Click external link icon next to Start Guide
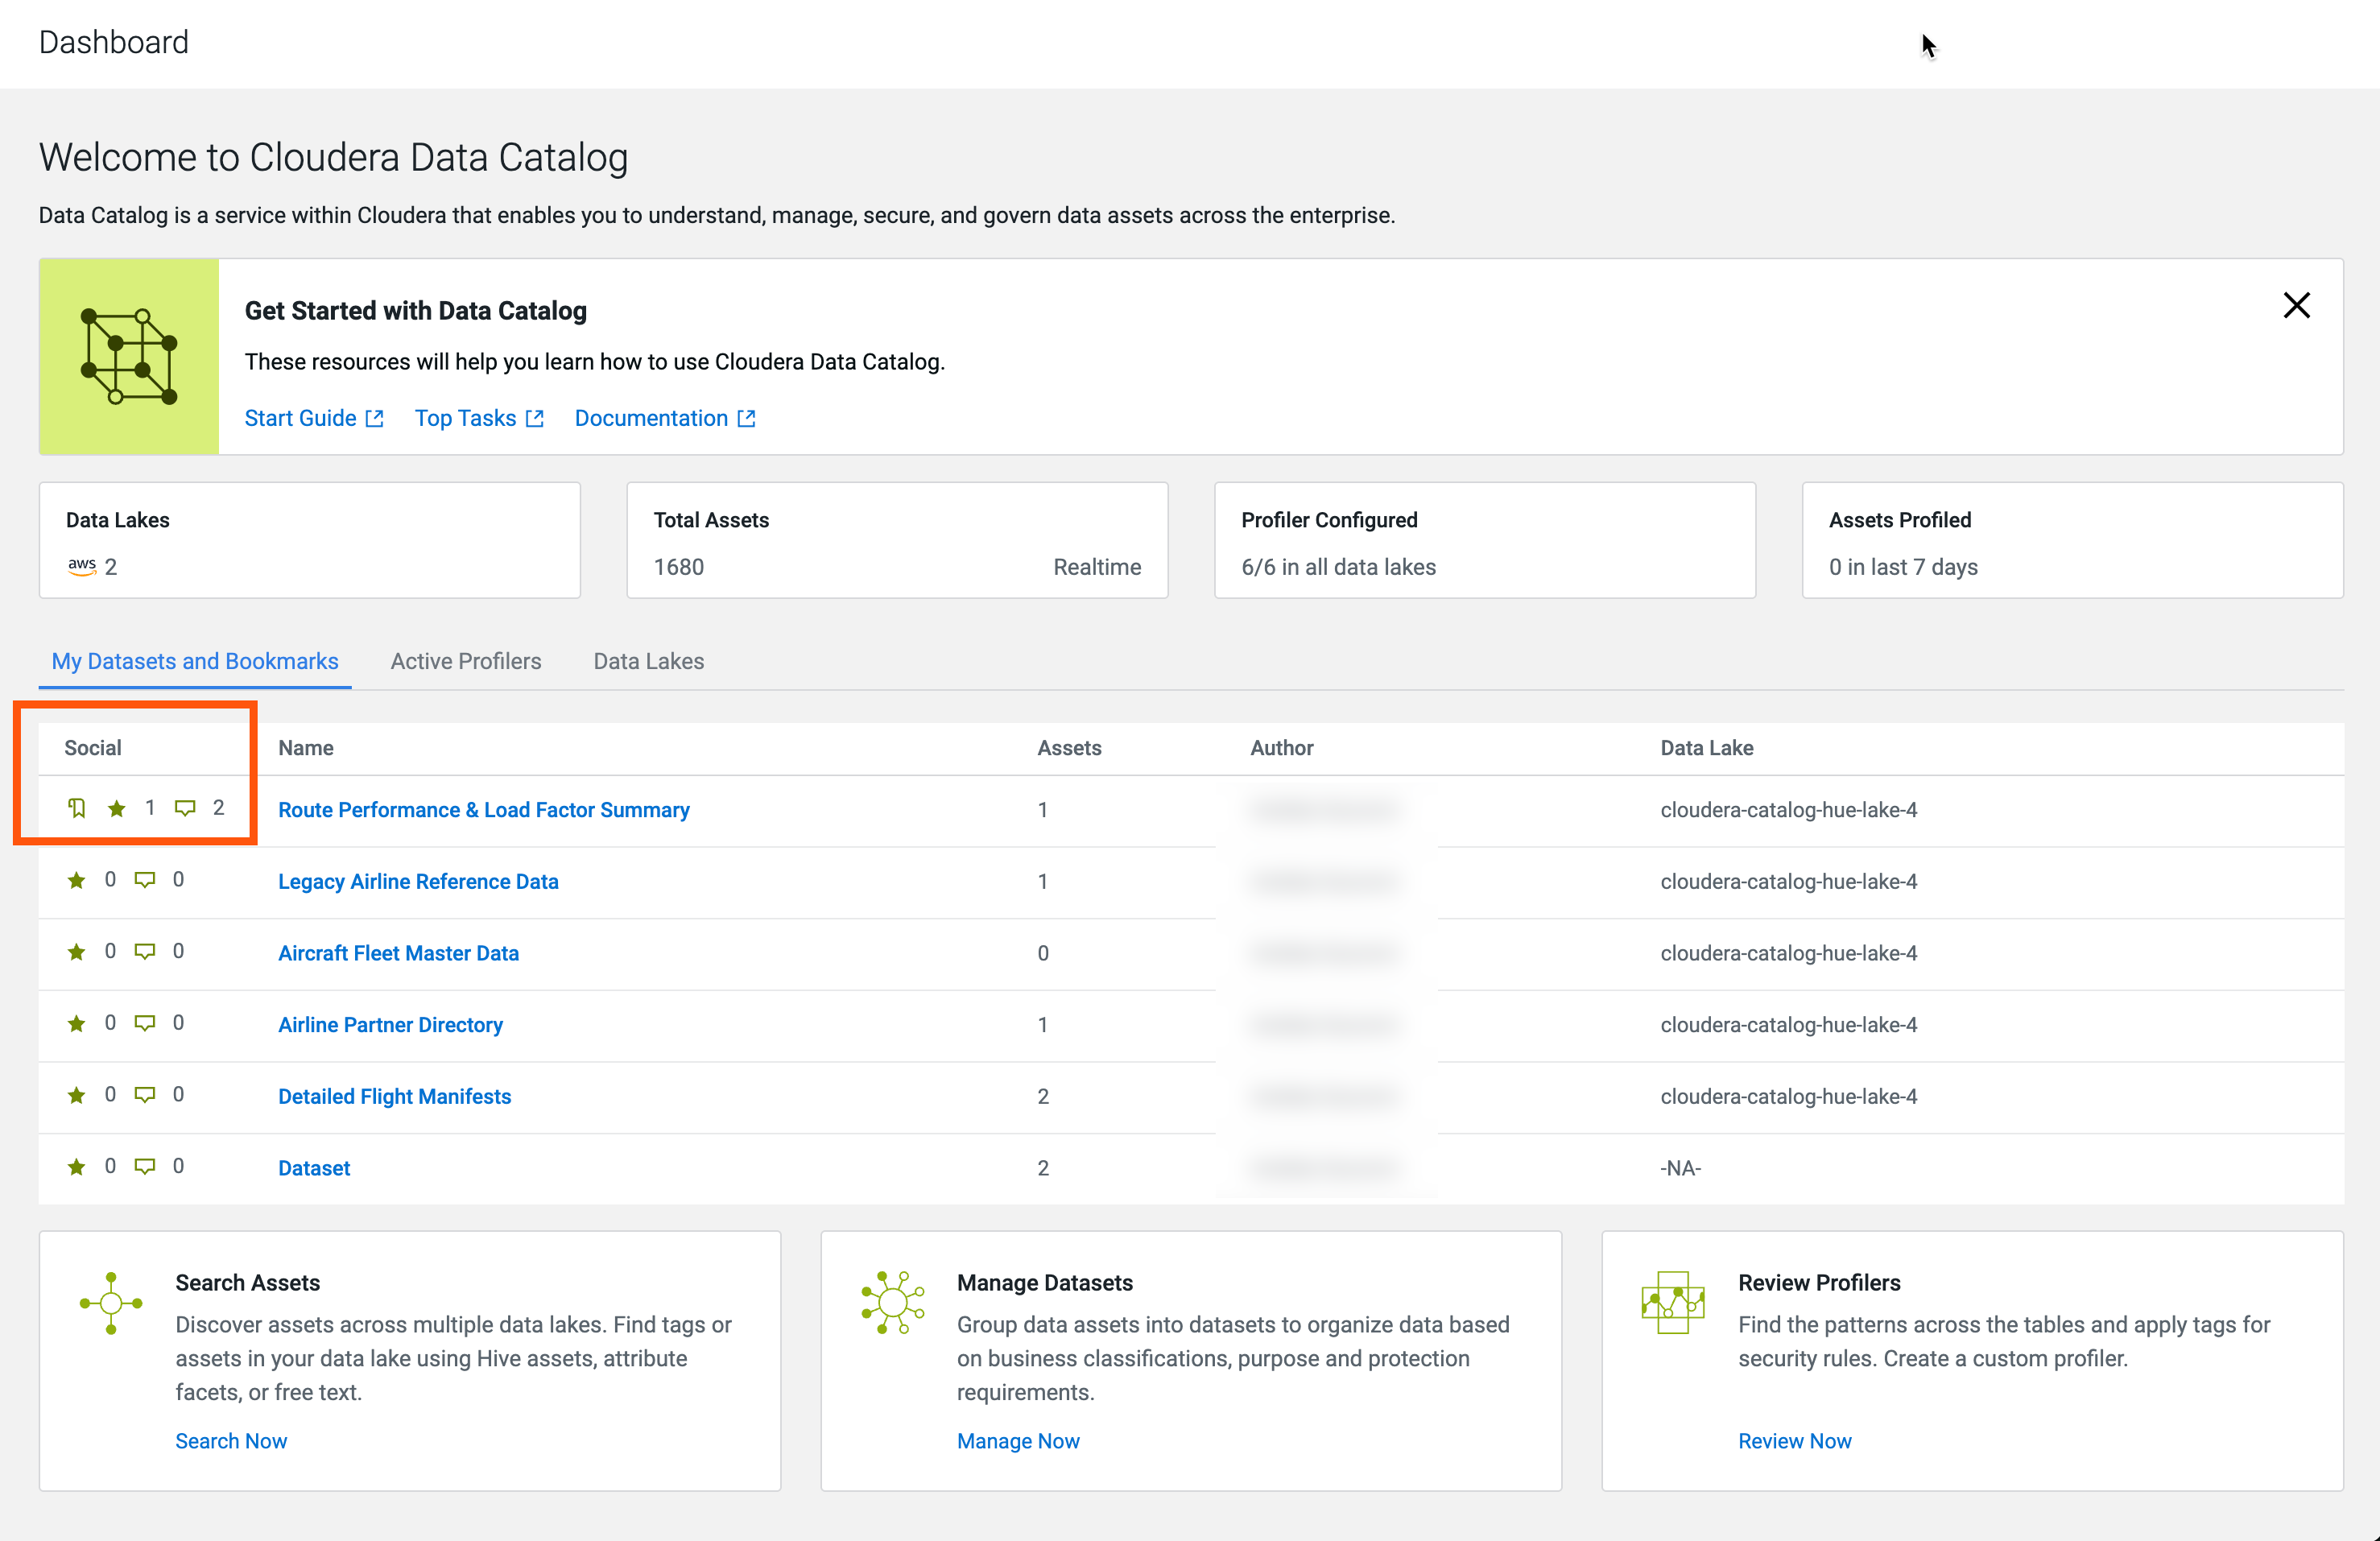The height and width of the screenshot is (1541, 2380). click(375, 419)
